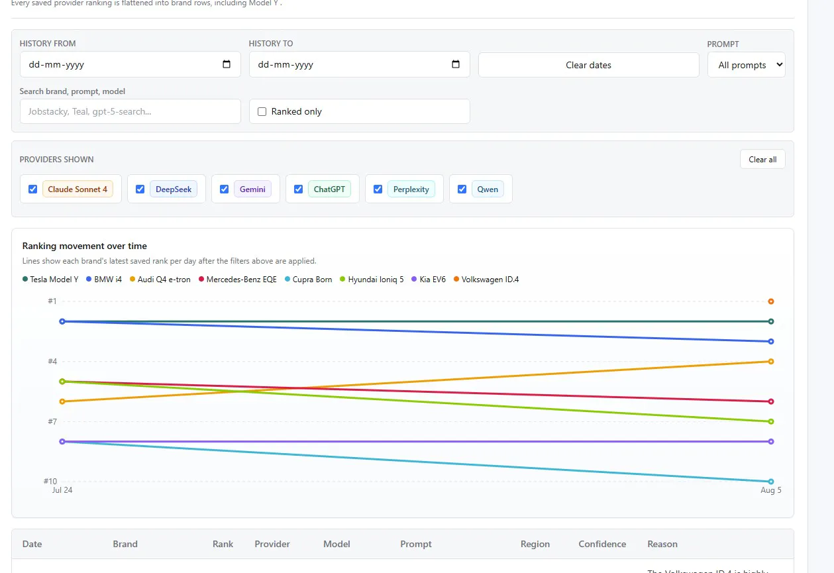Click the Prompt column header
The width and height of the screenshot is (834, 573).
tap(416, 544)
